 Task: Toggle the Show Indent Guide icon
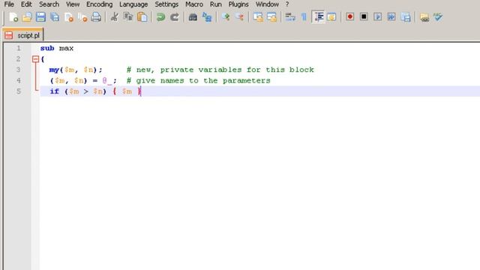319,16
